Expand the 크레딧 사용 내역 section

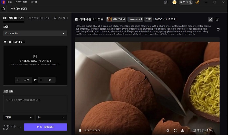point(19,127)
